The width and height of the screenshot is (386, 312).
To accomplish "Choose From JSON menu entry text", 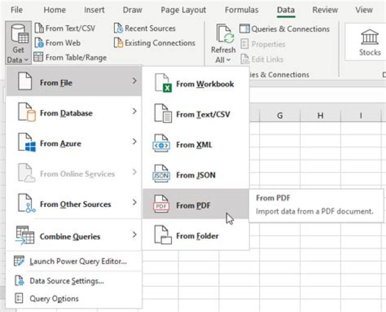I will (196, 175).
